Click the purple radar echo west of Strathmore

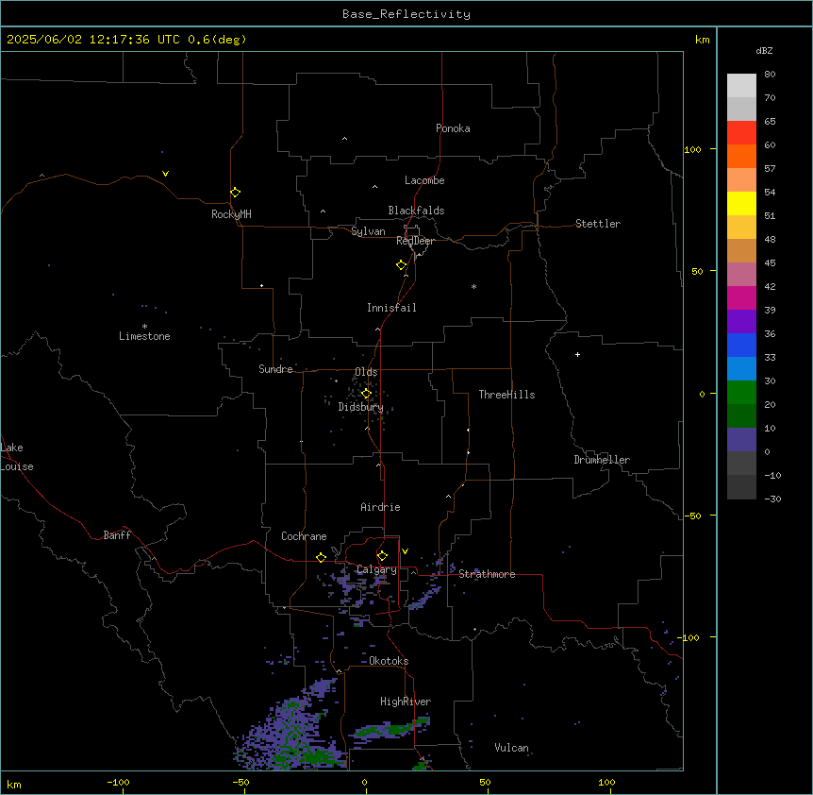click(x=425, y=597)
